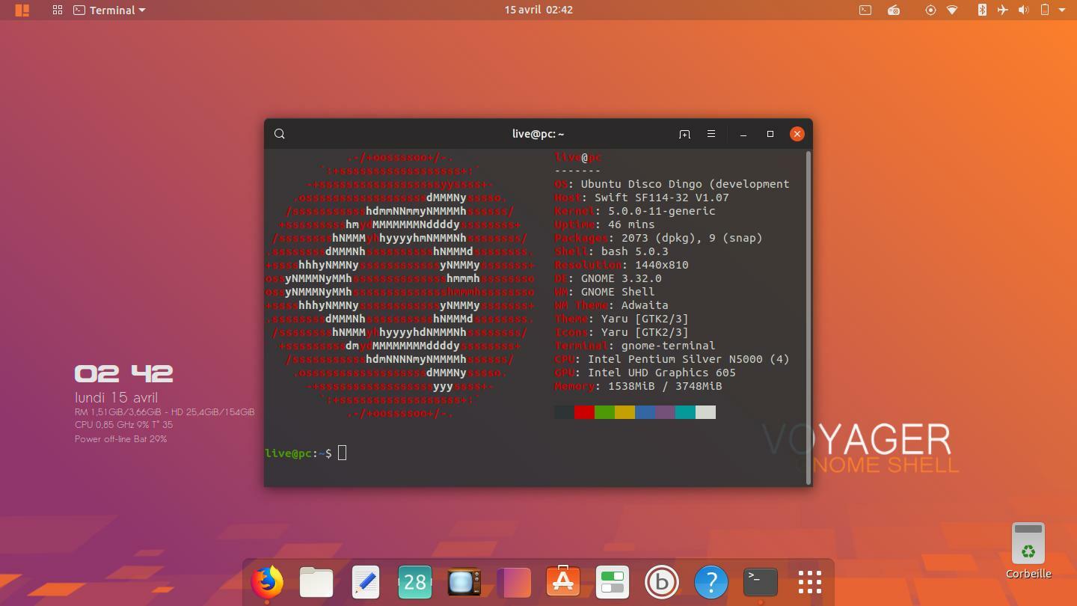Image resolution: width=1077 pixels, height=606 pixels.
Task: Open the text editor from the dock
Action: coord(366,582)
